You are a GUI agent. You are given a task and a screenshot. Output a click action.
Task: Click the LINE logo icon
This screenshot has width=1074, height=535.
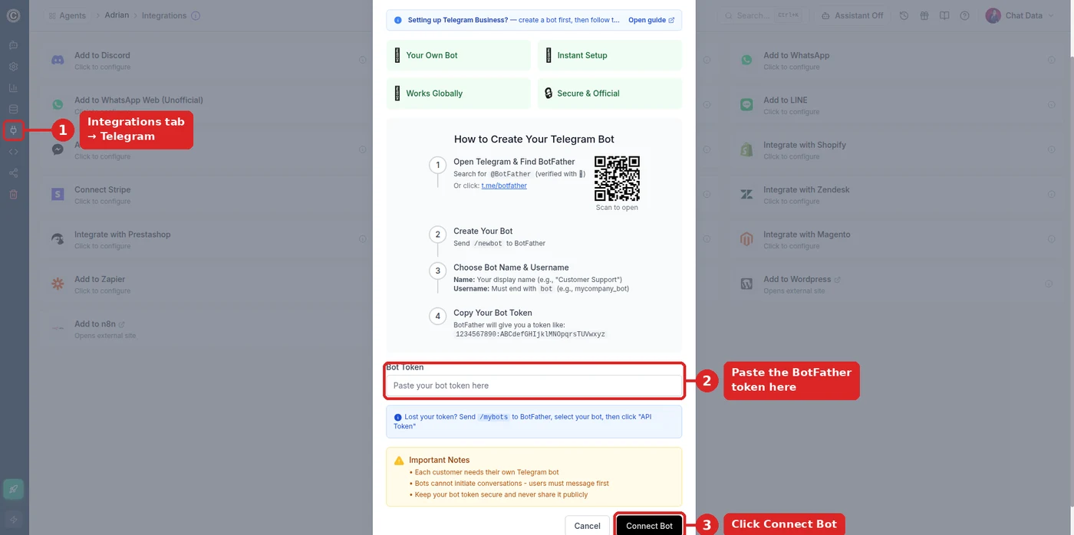746,105
